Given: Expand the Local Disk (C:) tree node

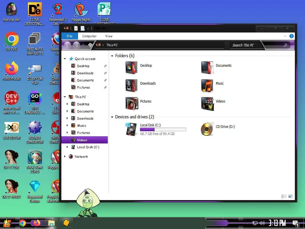Looking at the screenshot, I should coord(67,147).
